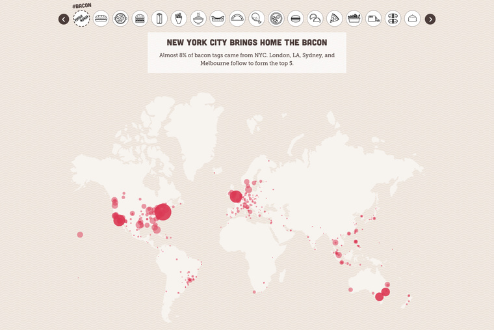The image size is (494, 330).
Task: Select the steamed bun icon
Action: pos(412,19)
